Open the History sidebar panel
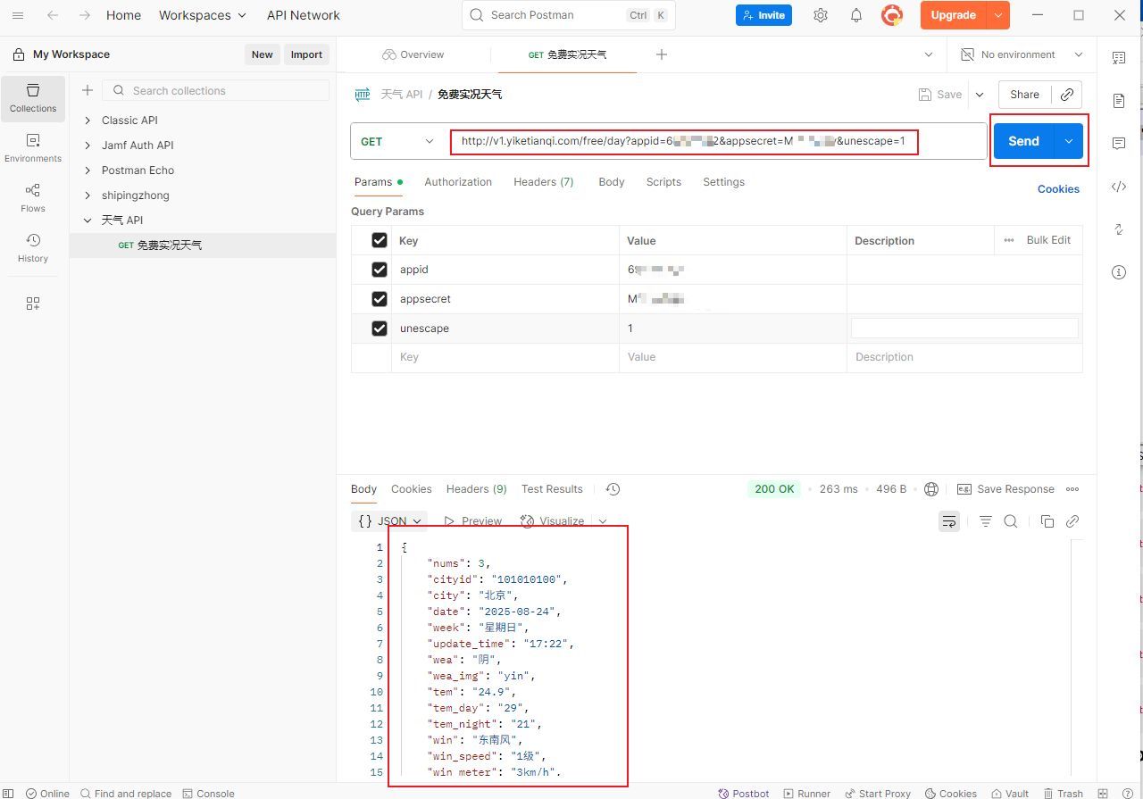The image size is (1143, 799). click(x=33, y=247)
